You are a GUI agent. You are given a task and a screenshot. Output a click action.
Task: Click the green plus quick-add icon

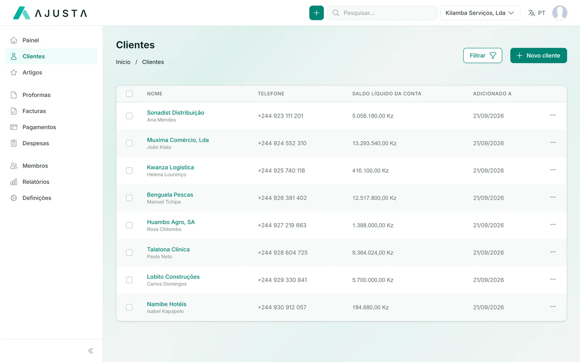[x=316, y=13]
